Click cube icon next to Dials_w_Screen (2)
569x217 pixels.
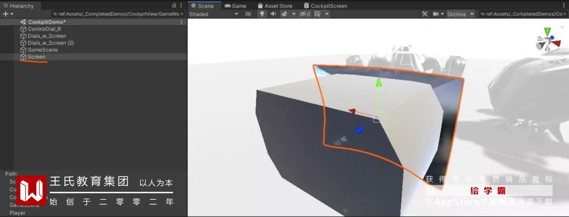click(x=23, y=43)
